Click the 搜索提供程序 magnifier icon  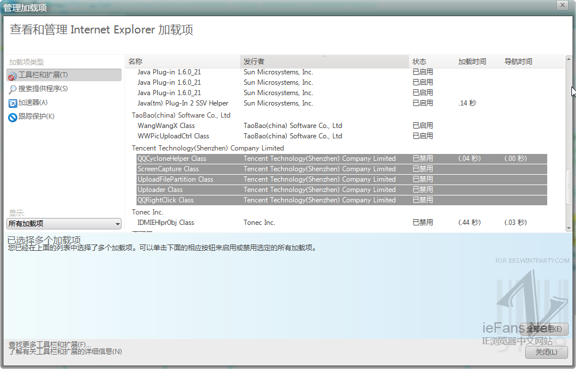[12, 89]
